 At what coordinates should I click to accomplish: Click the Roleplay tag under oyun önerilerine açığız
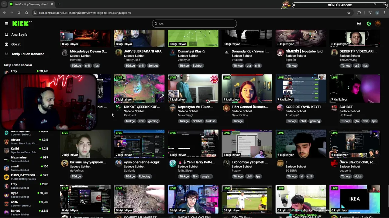pyautogui.click(x=145, y=177)
